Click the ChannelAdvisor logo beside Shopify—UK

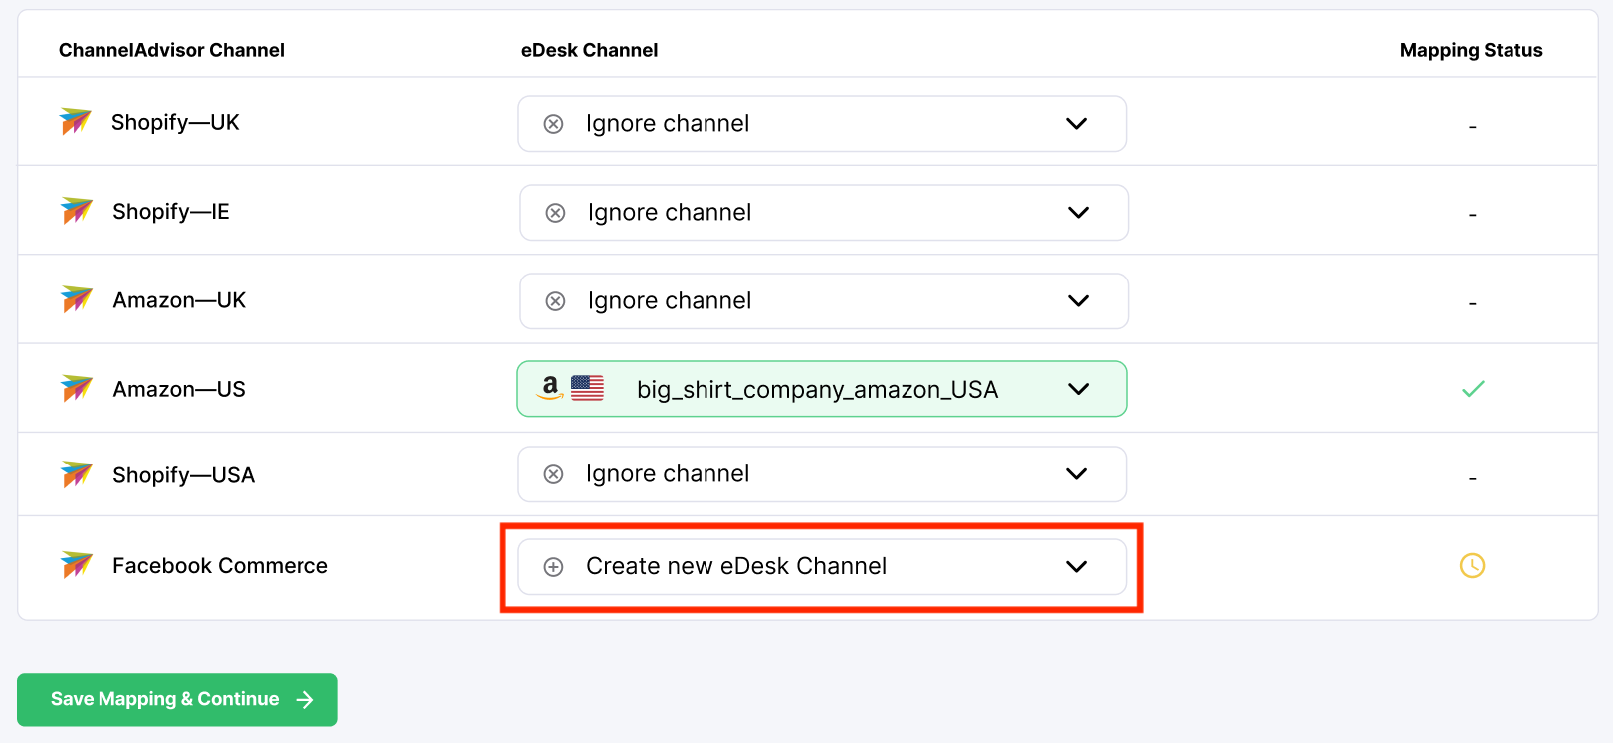(76, 122)
